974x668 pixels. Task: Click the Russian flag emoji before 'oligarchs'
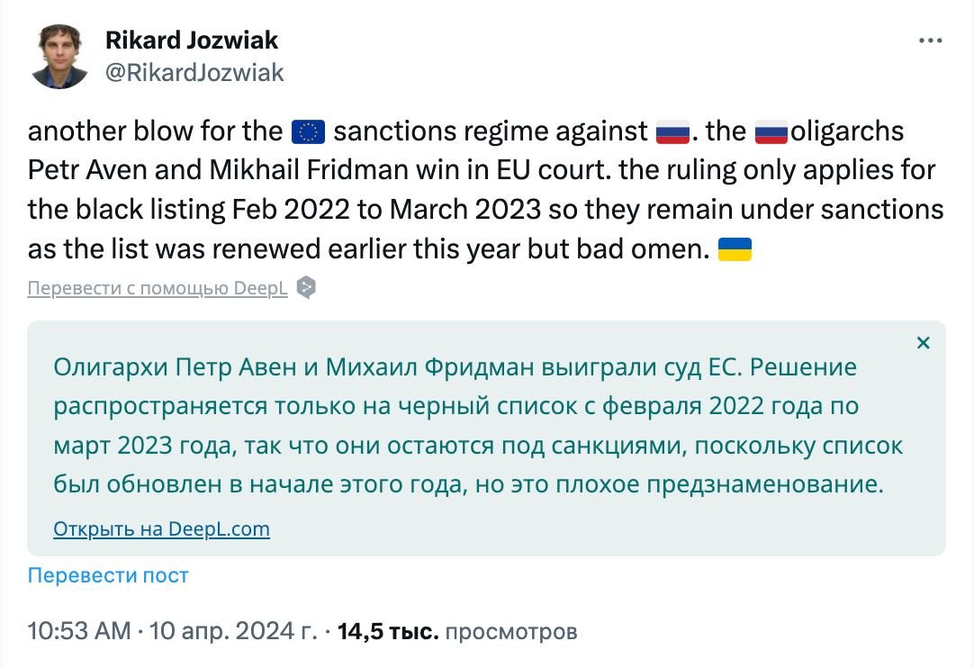click(771, 132)
